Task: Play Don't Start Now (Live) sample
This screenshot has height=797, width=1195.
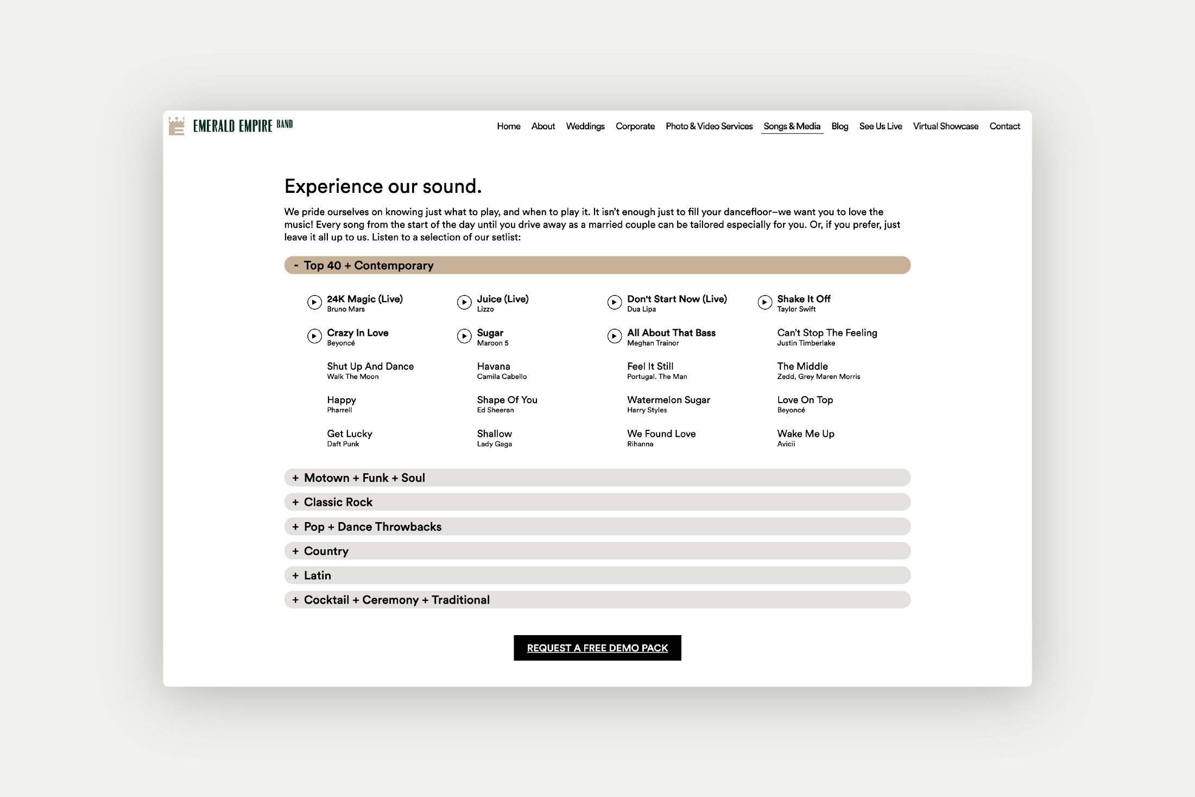Action: pyautogui.click(x=614, y=302)
